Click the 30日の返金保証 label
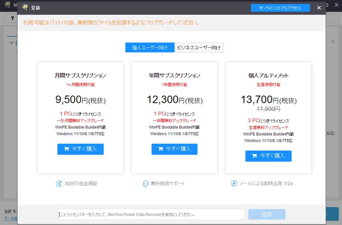This screenshot has height=225, width=342. (x=81, y=184)
